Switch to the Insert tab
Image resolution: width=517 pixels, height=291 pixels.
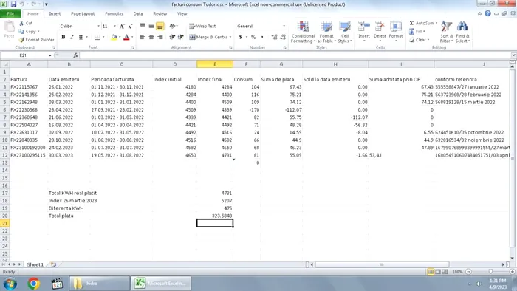click(55, 13)
